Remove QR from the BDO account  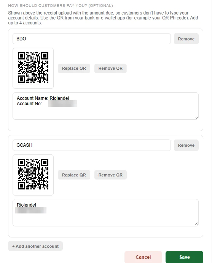pyautogui.click(x=110, y=68)
